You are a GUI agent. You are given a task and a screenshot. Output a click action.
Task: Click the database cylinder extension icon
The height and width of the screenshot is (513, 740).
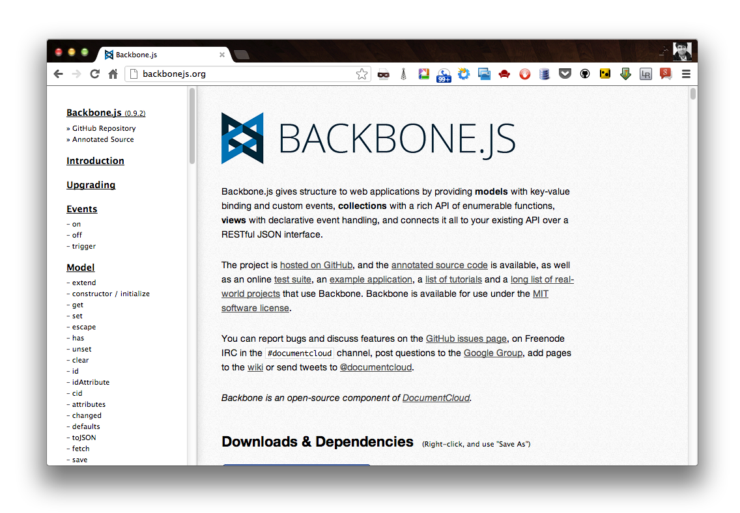coord(544,74)
